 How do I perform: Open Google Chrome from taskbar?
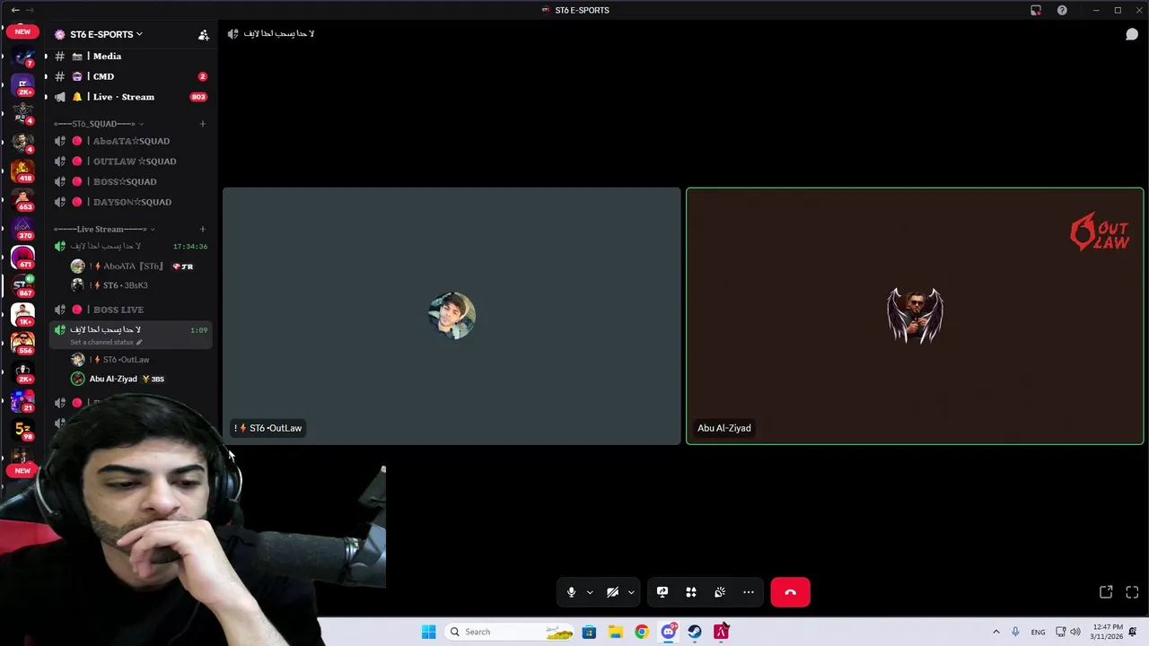point(641,632)
